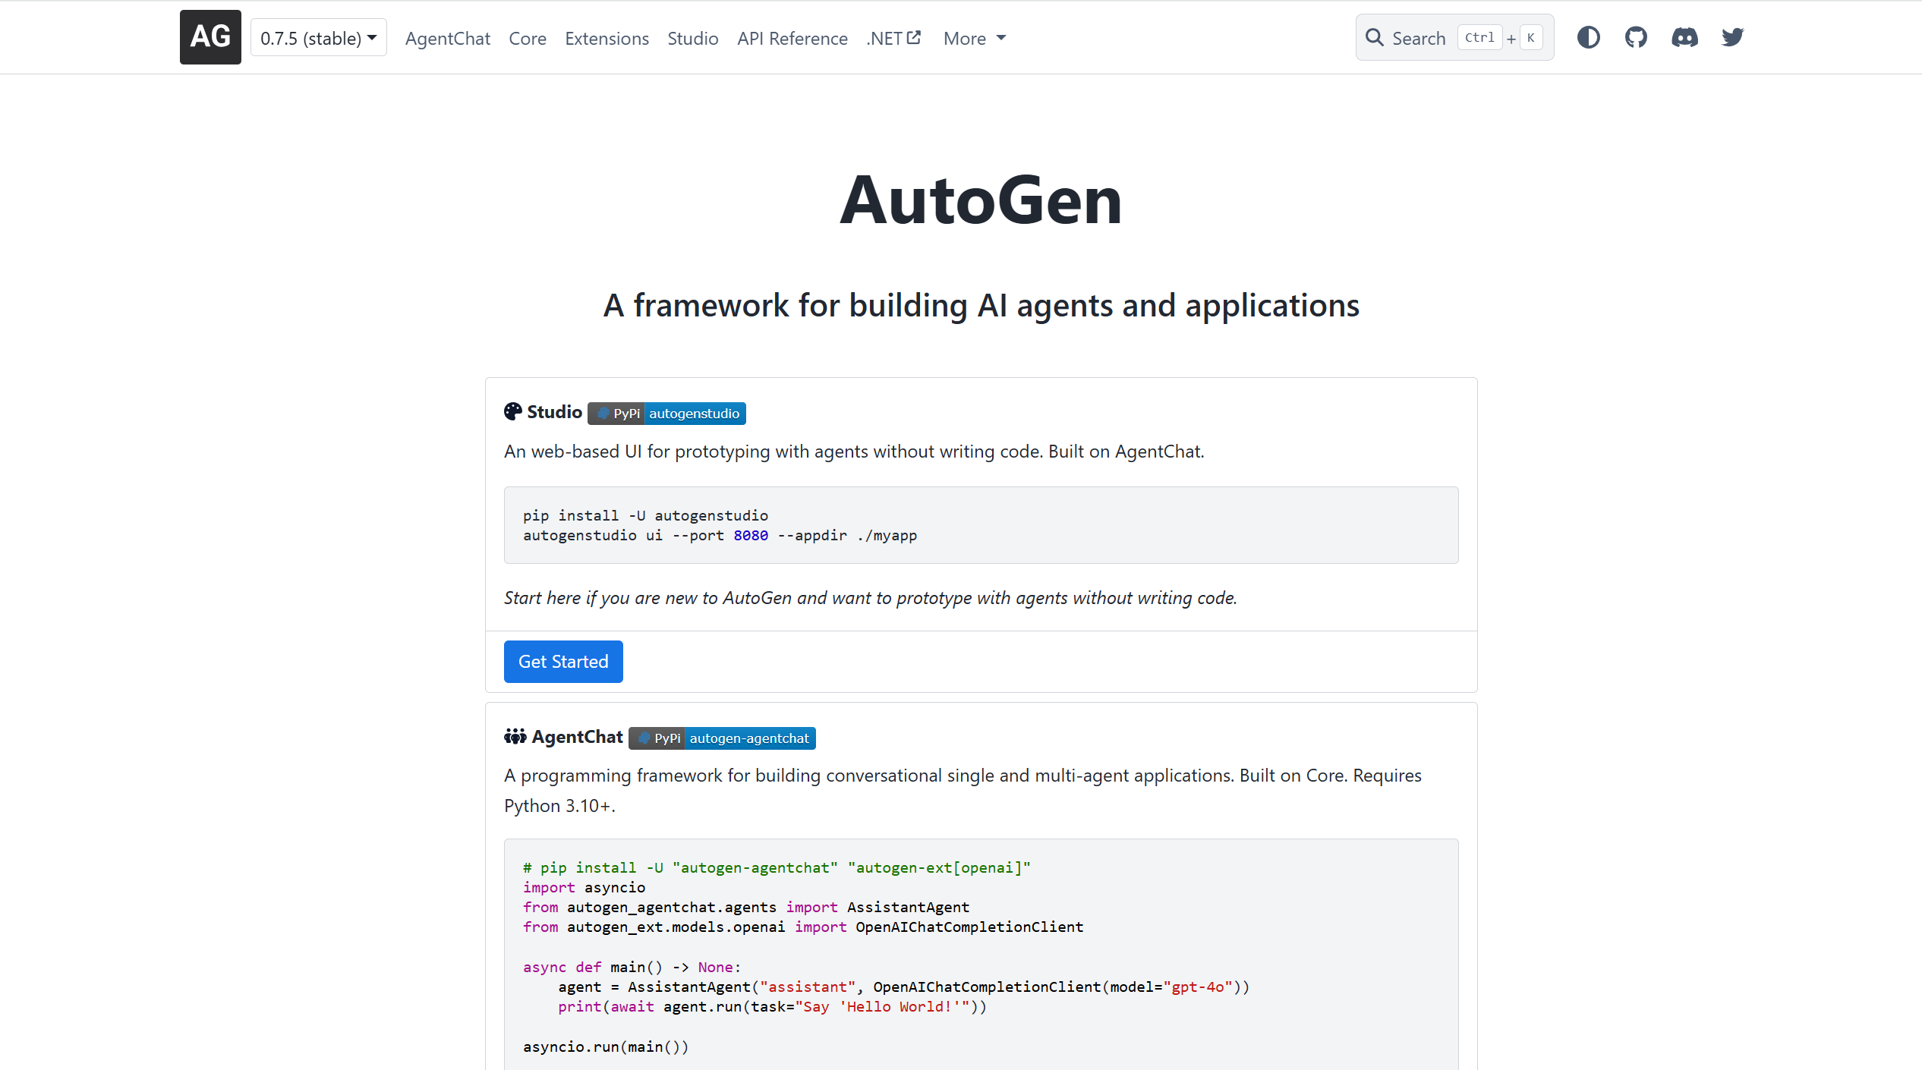Viewport: 1922px width, 1070px height.
Task: Click the Studio navigation link
Action: tap(692, 38)
